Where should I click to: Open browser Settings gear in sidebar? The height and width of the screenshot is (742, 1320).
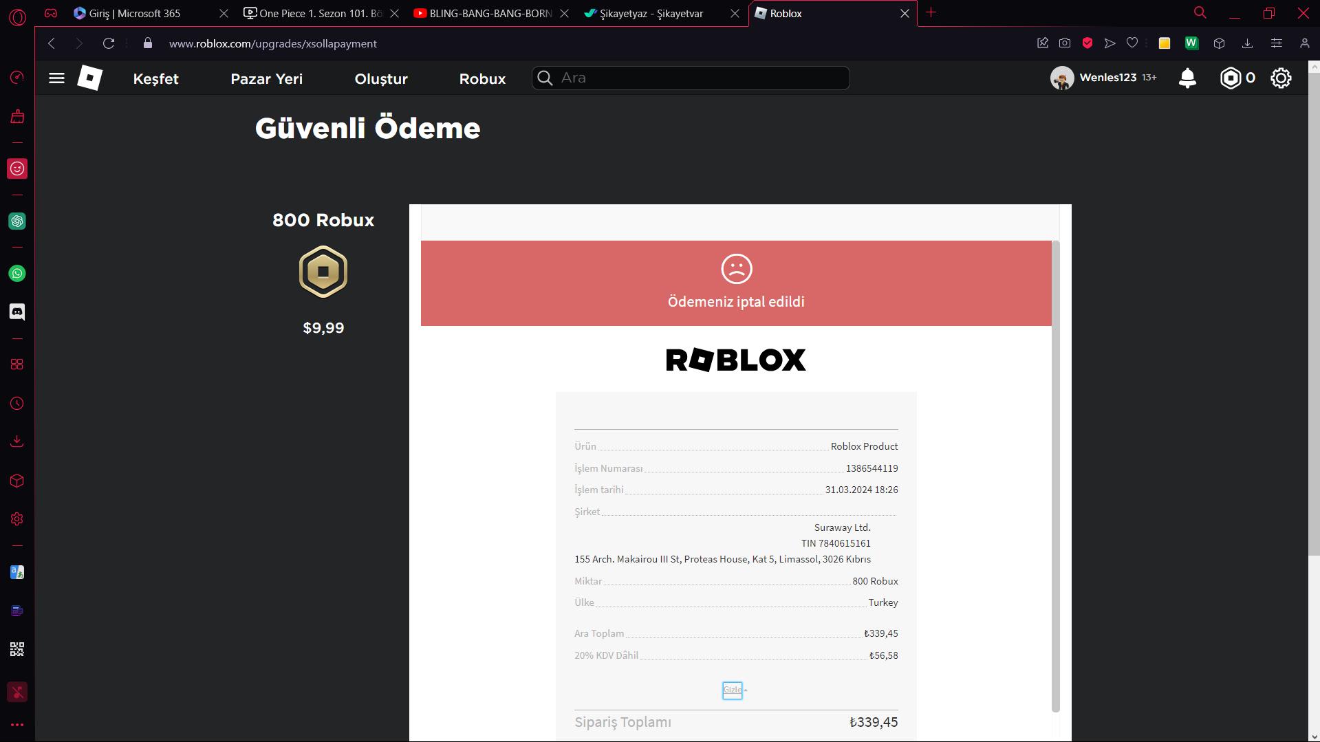[17, 519]
